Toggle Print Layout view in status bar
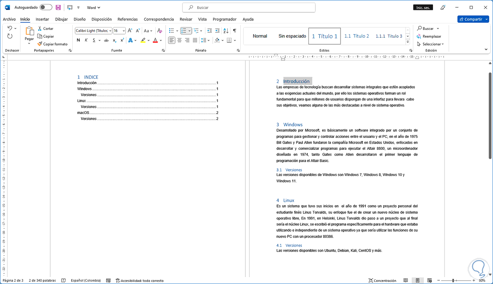493x284 pixels. [417, 281]
